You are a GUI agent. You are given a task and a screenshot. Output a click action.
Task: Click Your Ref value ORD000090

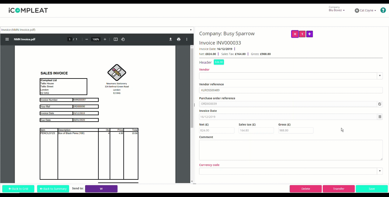pos(79,106)
